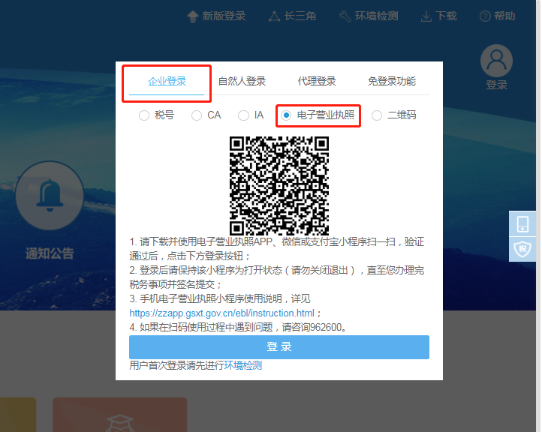
Task: Click the mobile phone sidebar icon
Action: [522, 223]
